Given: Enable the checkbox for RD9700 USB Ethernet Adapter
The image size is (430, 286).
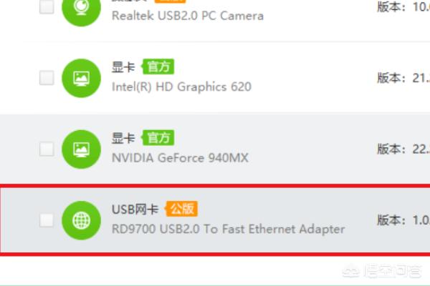Looking at the screenshot, I should click(47, 220).
